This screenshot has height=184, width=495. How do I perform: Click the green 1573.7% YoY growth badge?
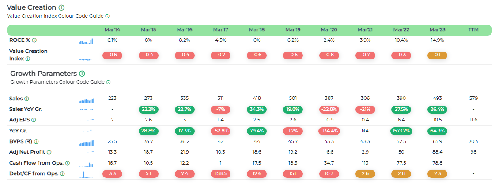pos(401,131)
